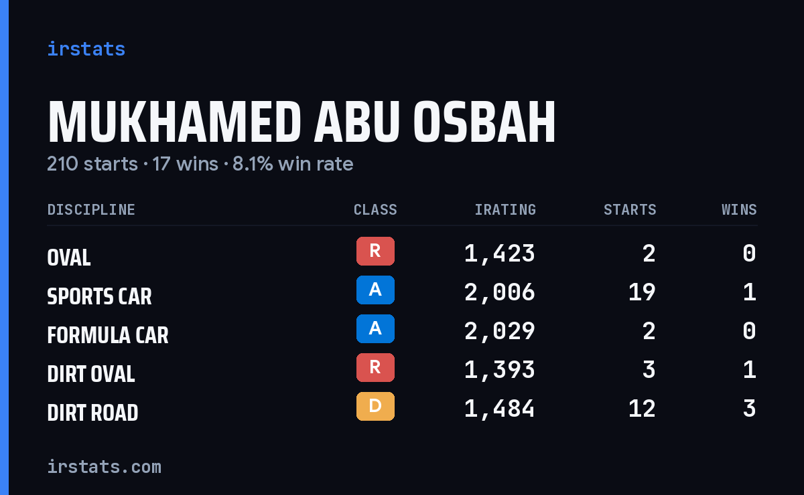804x495 pixels.
Task: Click the Formula Car iRating 2,029
Action: tap(500, 330)
